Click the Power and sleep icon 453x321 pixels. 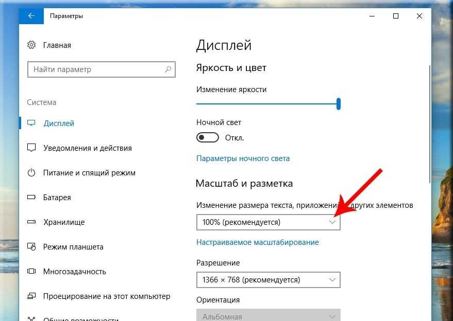pyautogui.click(x=32, y=173)
